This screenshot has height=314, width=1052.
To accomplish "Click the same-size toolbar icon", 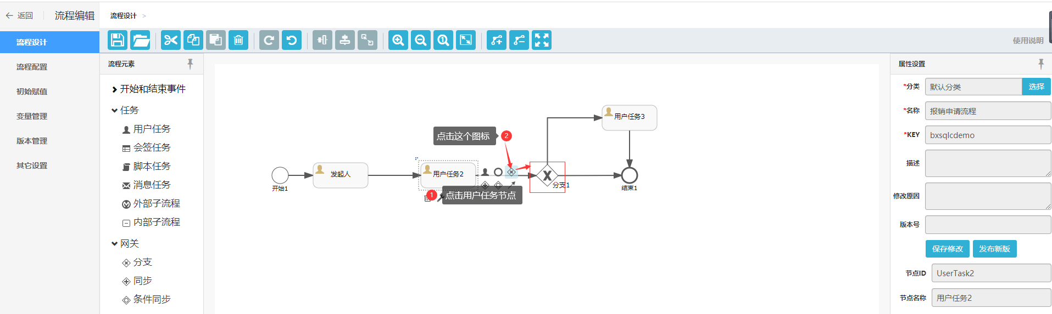I will pos(368,40).
